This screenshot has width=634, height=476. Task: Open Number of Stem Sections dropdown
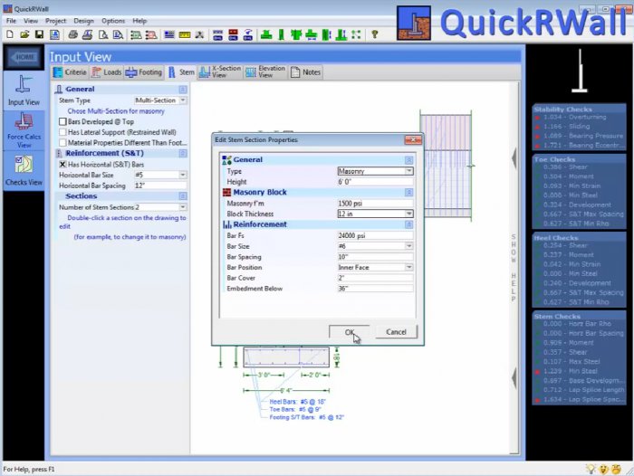pyautogui.click(x=183, y=207)
